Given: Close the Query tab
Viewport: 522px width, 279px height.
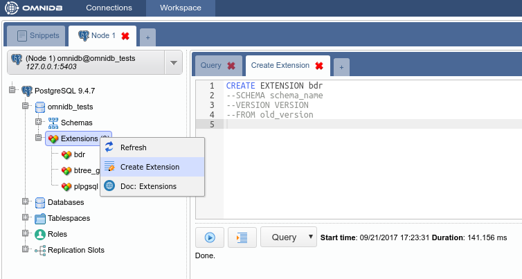Looking at the screenshot, I should 231,66.
